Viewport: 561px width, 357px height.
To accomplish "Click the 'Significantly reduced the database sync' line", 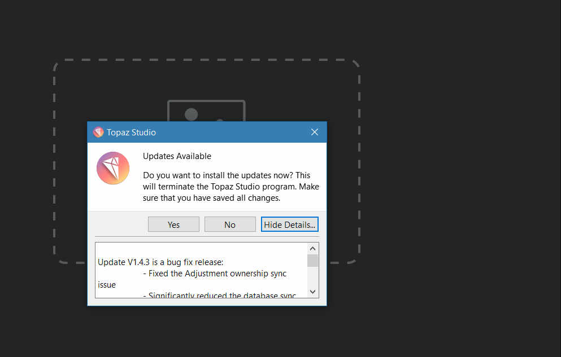I will pos(220,295).
